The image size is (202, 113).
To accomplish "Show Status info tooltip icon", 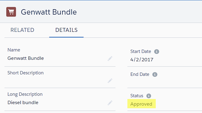I will point(149,96).
